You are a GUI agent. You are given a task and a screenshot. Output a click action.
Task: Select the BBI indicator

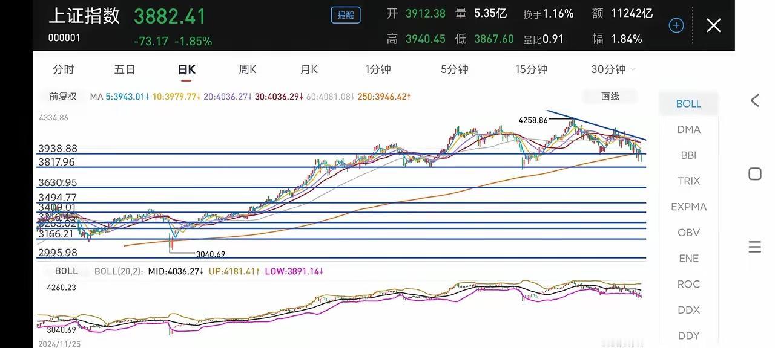688,155
